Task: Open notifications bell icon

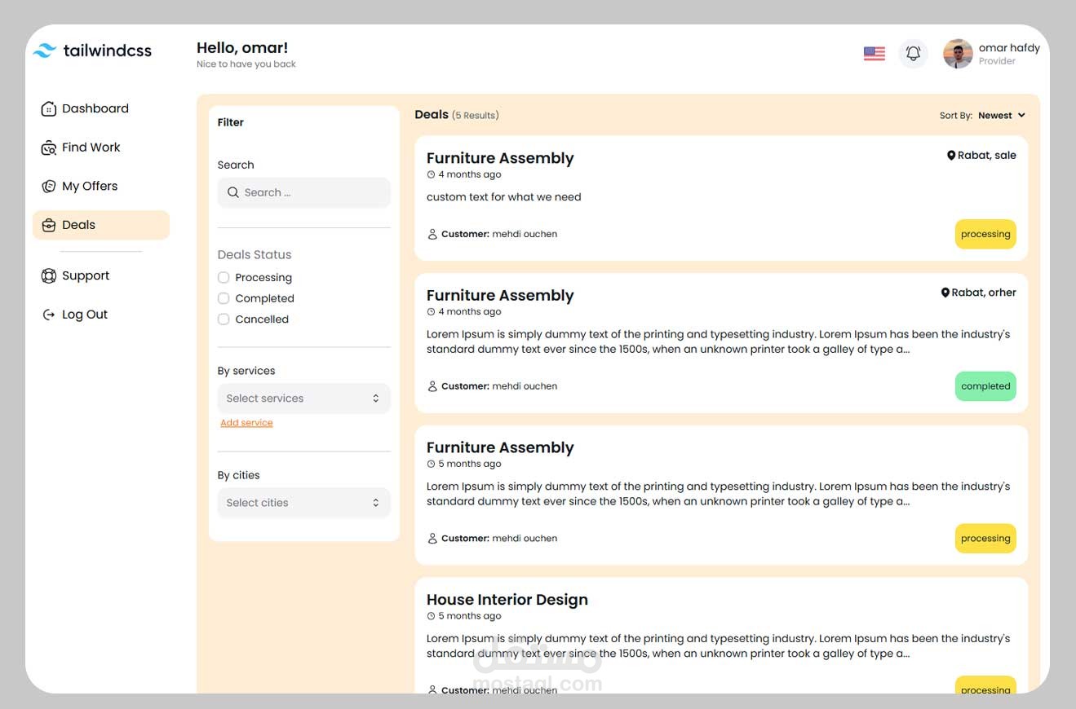Action: tap(913, 54)
